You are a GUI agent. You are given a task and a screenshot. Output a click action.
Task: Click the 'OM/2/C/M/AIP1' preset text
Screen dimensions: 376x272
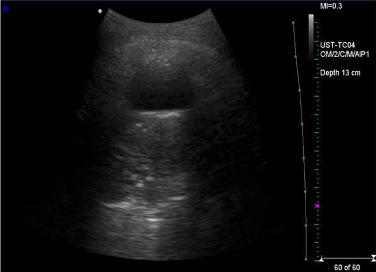(345, 54)
